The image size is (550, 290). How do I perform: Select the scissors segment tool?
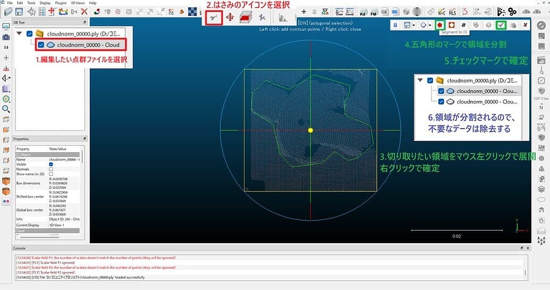[x=214, y=17]
